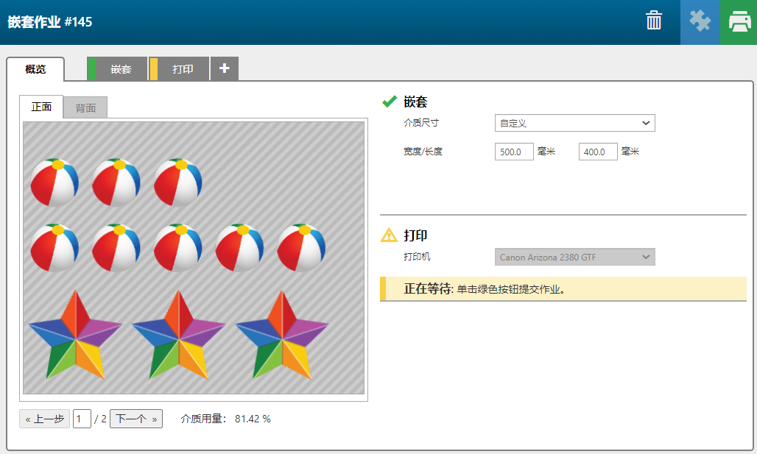Click the width field showing 500.0
The width and height of the screenshot is (757, 454).
point(514,152)
